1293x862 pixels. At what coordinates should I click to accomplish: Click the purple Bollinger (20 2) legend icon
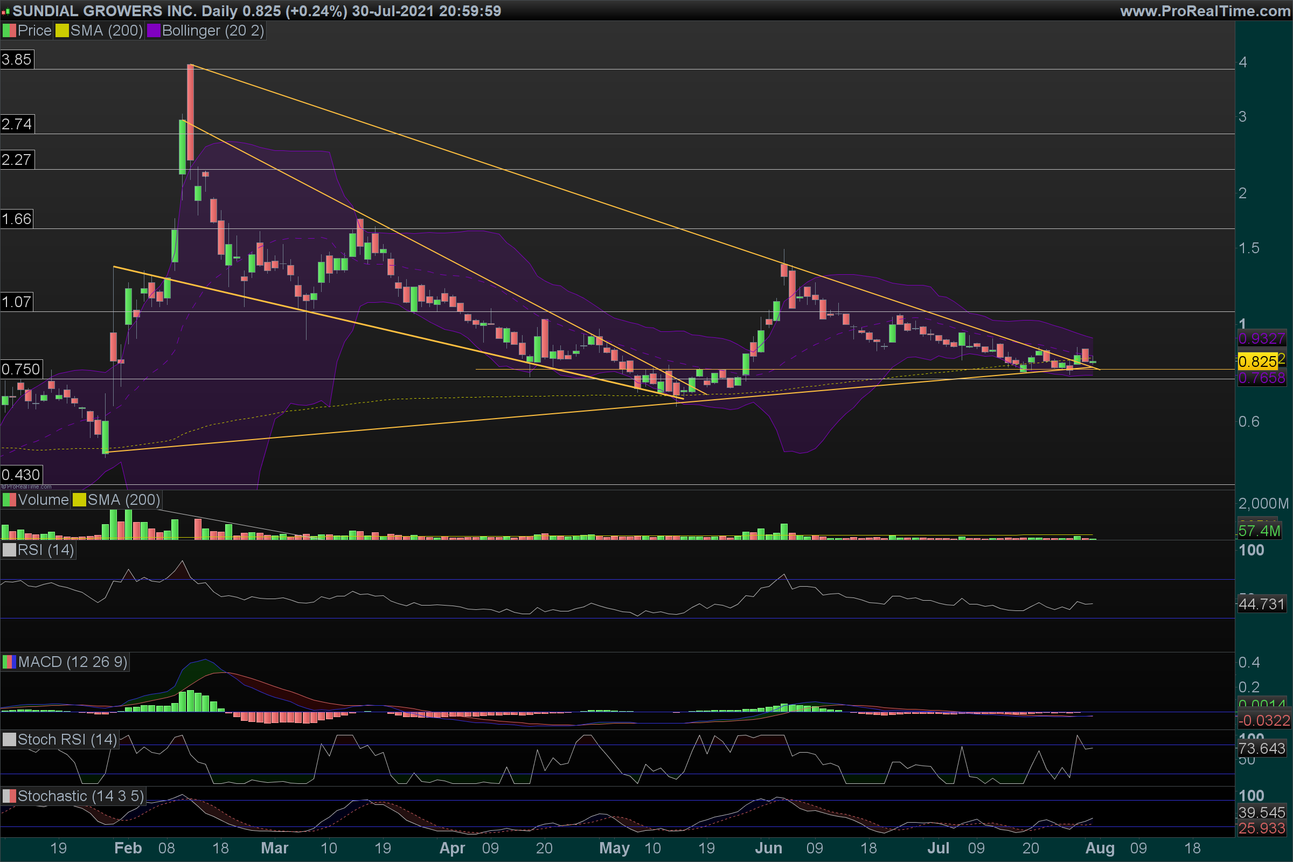154,31
